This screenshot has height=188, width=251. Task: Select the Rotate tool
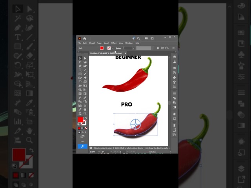80,82
